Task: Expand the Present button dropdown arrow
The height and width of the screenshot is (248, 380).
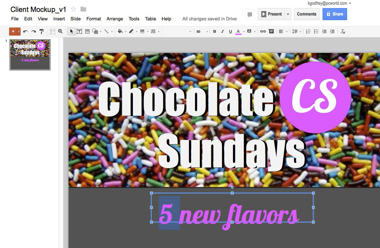Action: point(288,14)
